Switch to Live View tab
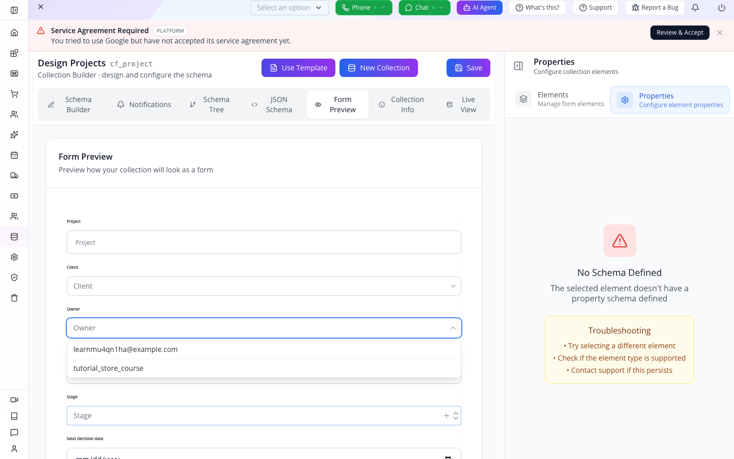This screenshot has height=459, width=734. click(461, 105)
